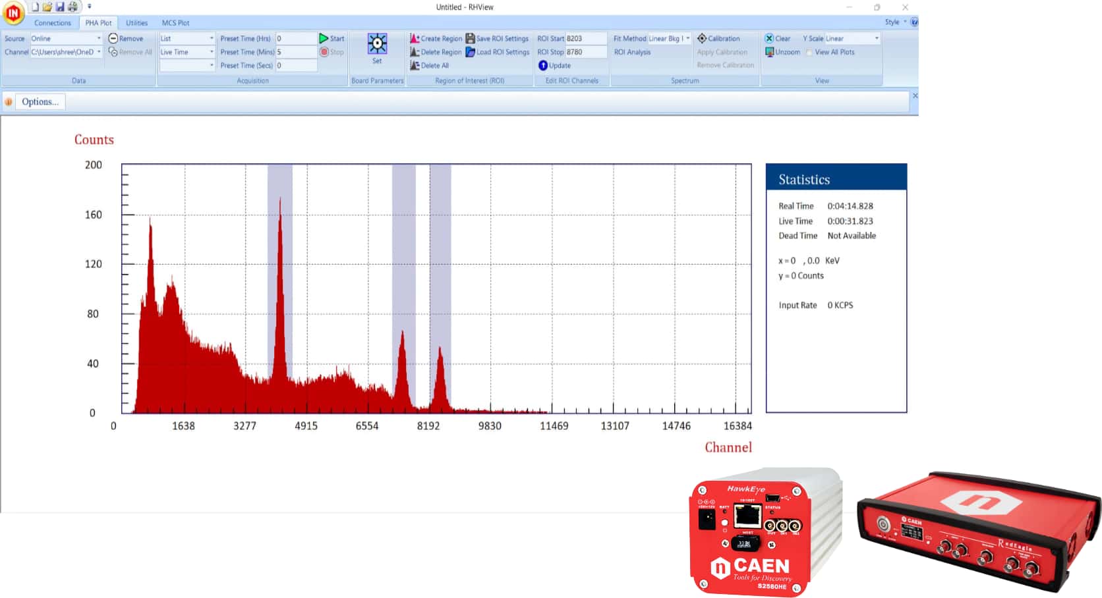Click the Real Time value 0:04:14.828
The image size is (1102, 598).
click(850, 206)
